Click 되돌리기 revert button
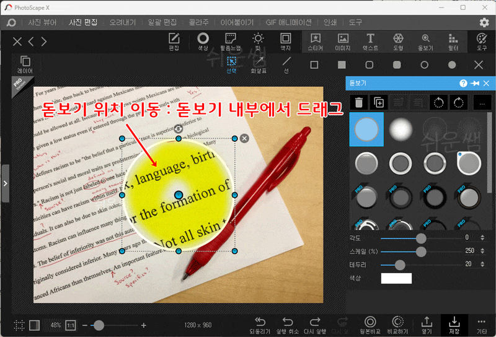Viewport: 496px width, 337px height. tap(260, 326)
